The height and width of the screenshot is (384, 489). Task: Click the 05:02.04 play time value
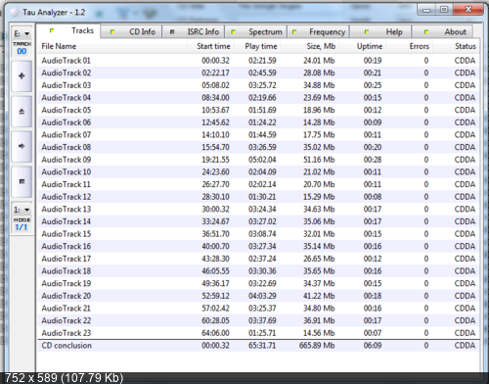[262, 160]
